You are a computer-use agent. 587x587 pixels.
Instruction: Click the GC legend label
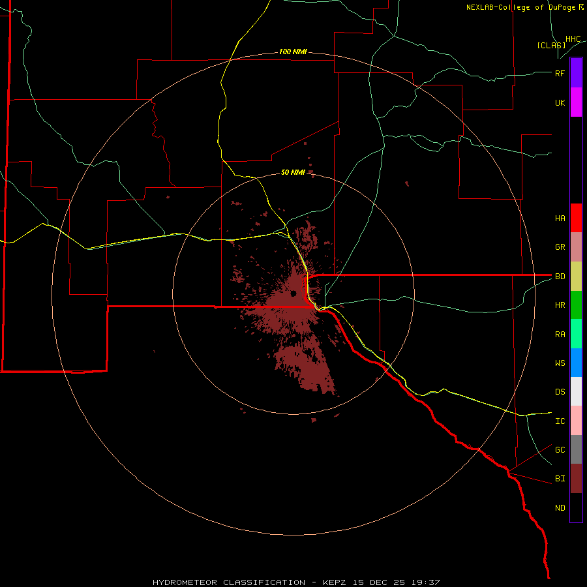pos(560,449)
